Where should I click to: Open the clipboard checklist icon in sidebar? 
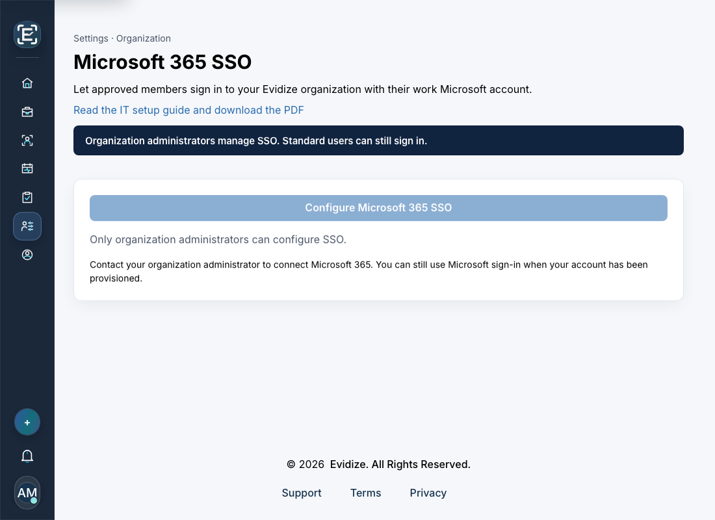tap(27, 198)
